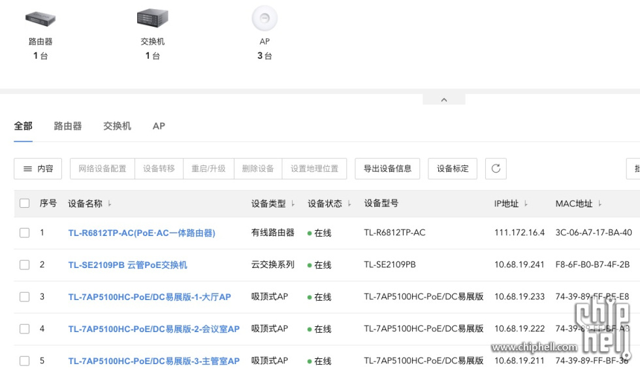Click the 在线 status in row 1
This screenshot has height=370, width=640.
[x=319, y=233]
